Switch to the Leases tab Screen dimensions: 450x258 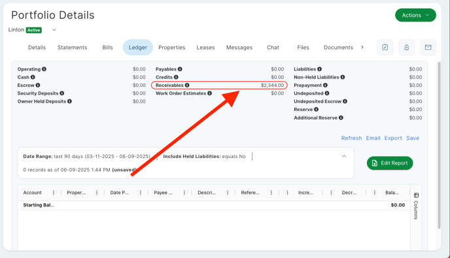(205, 48)
